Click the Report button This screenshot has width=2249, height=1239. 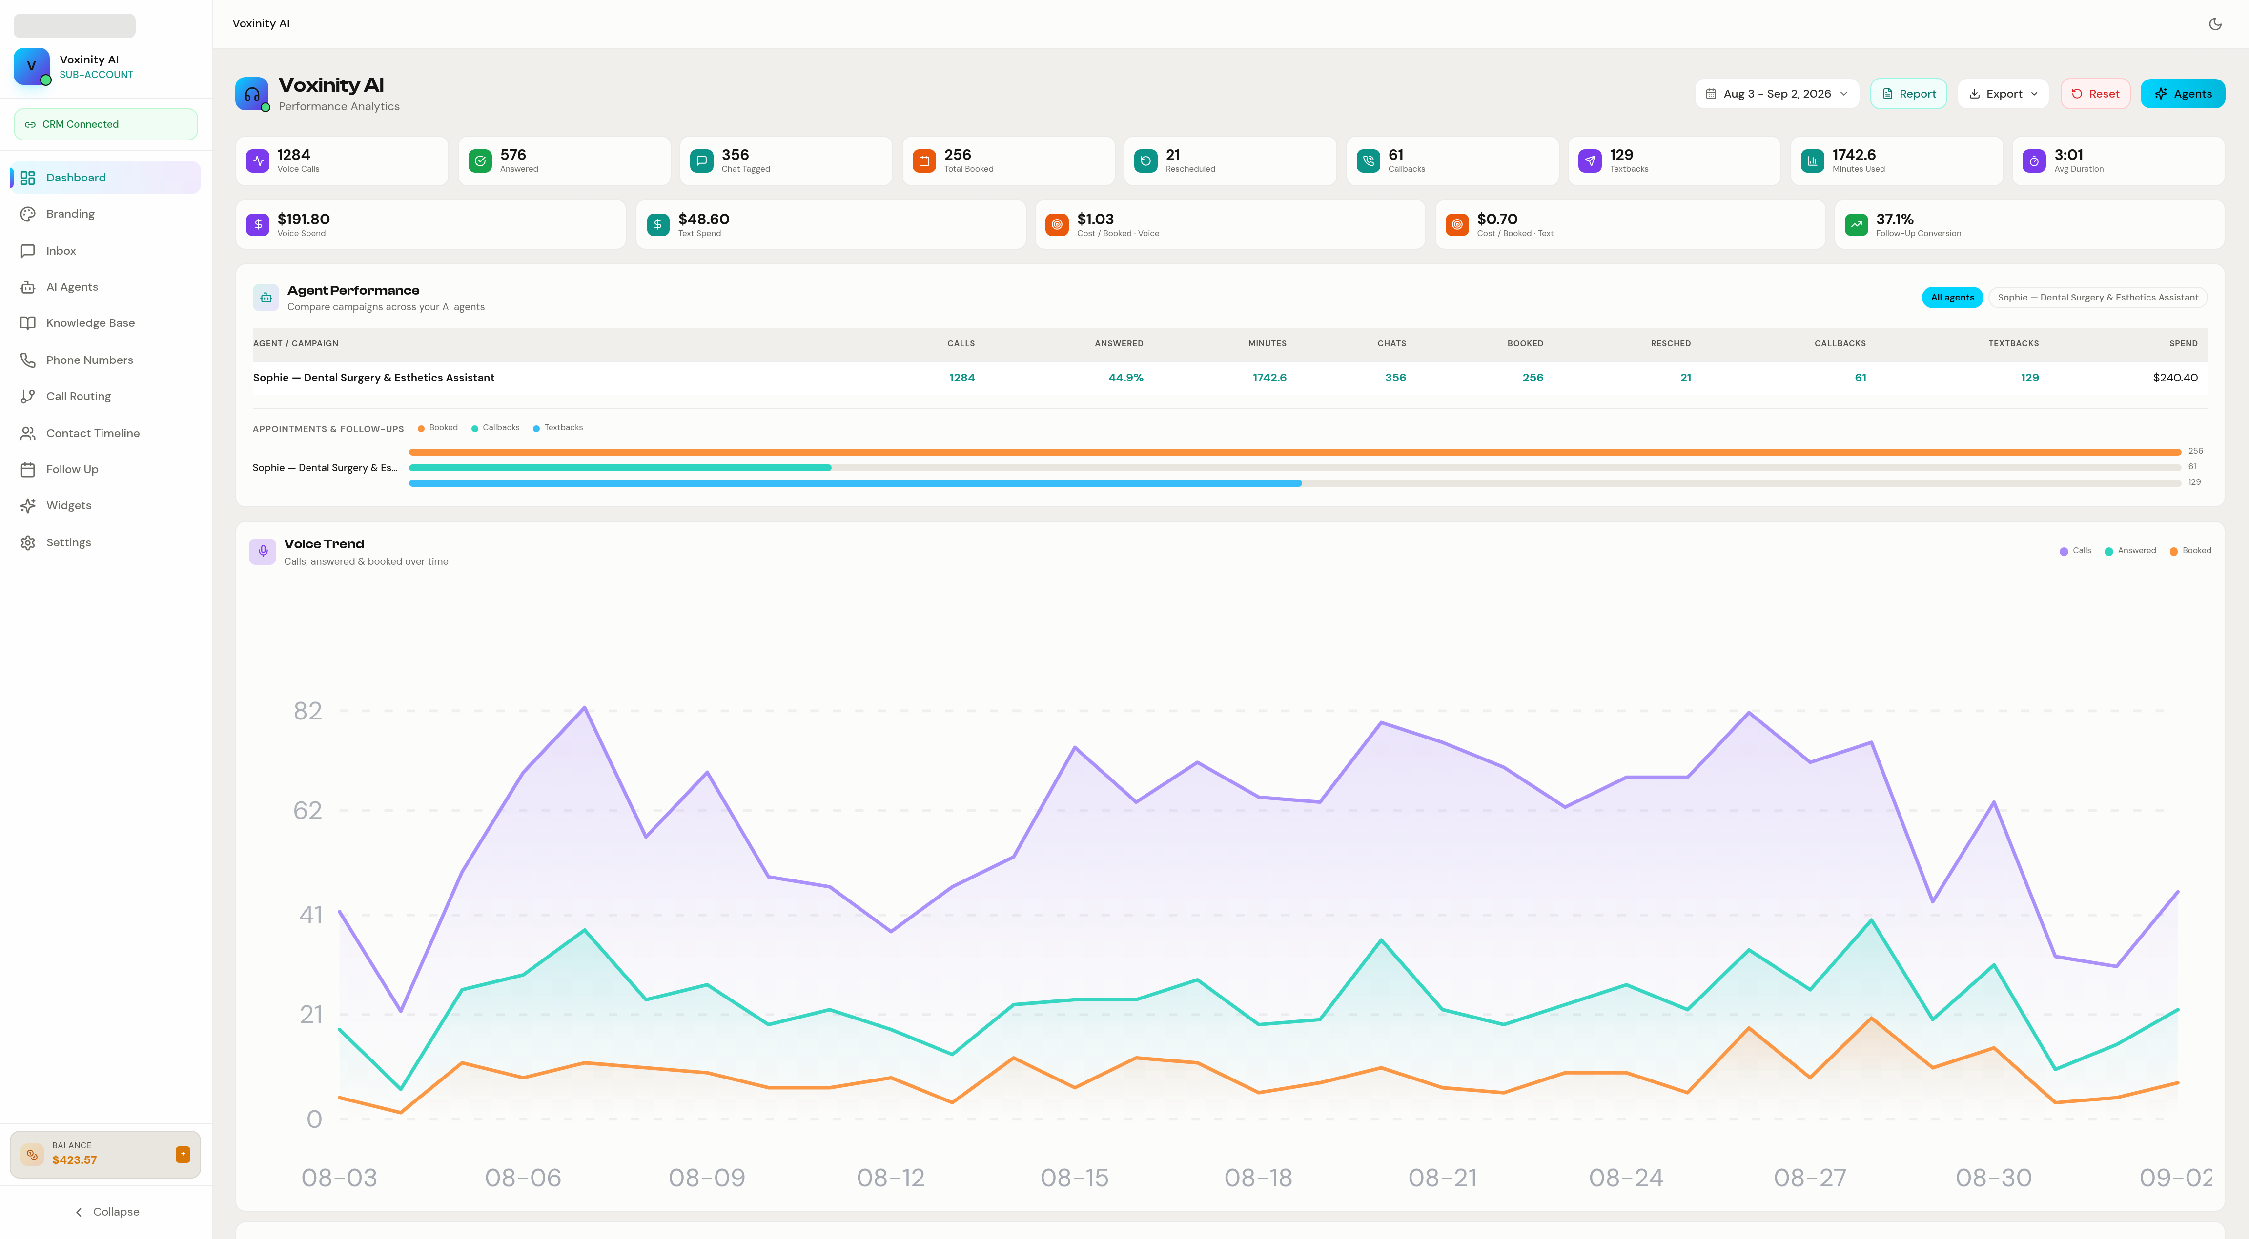[1908, 93]
